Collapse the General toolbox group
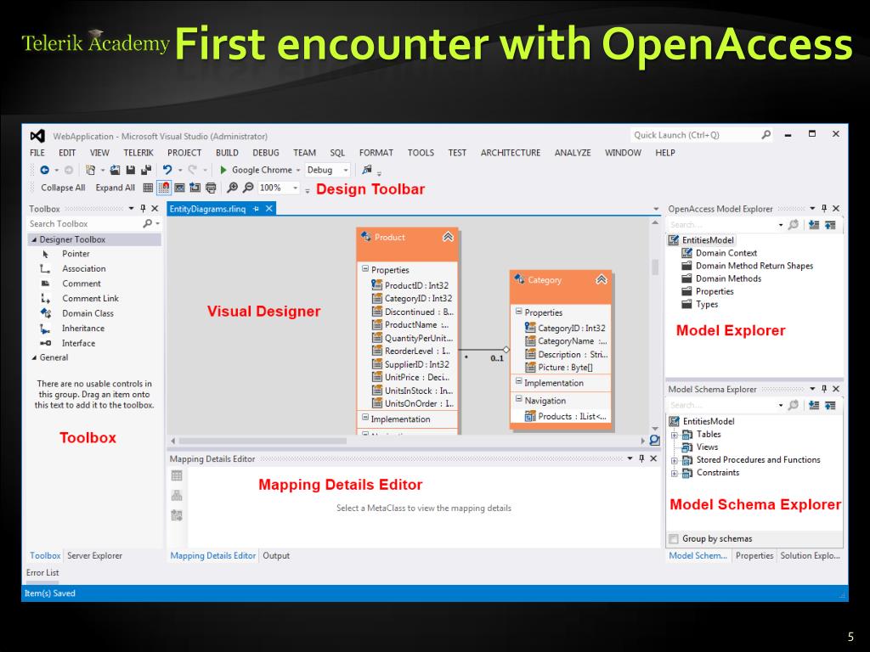This screenshot has width=870, height=652. [34, 357]
